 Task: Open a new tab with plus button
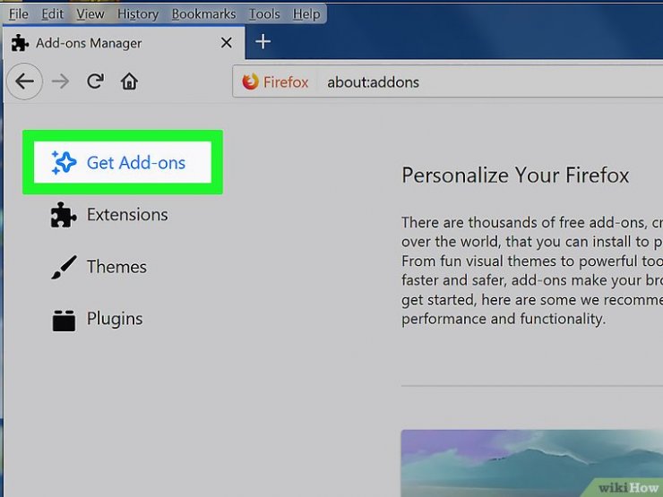[x=263, y=42]
